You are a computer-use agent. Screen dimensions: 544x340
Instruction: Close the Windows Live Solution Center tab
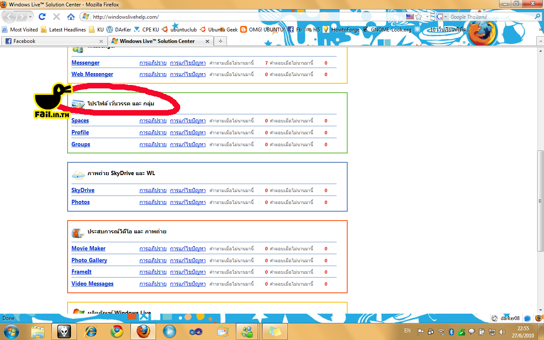coord(207,41)
